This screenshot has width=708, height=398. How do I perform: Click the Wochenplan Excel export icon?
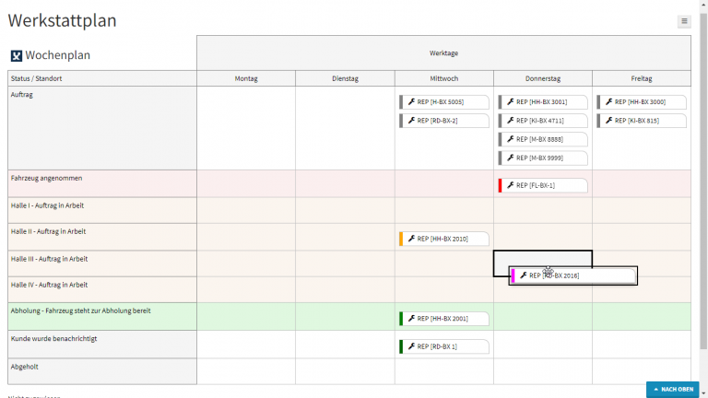[x=17, y=55]
